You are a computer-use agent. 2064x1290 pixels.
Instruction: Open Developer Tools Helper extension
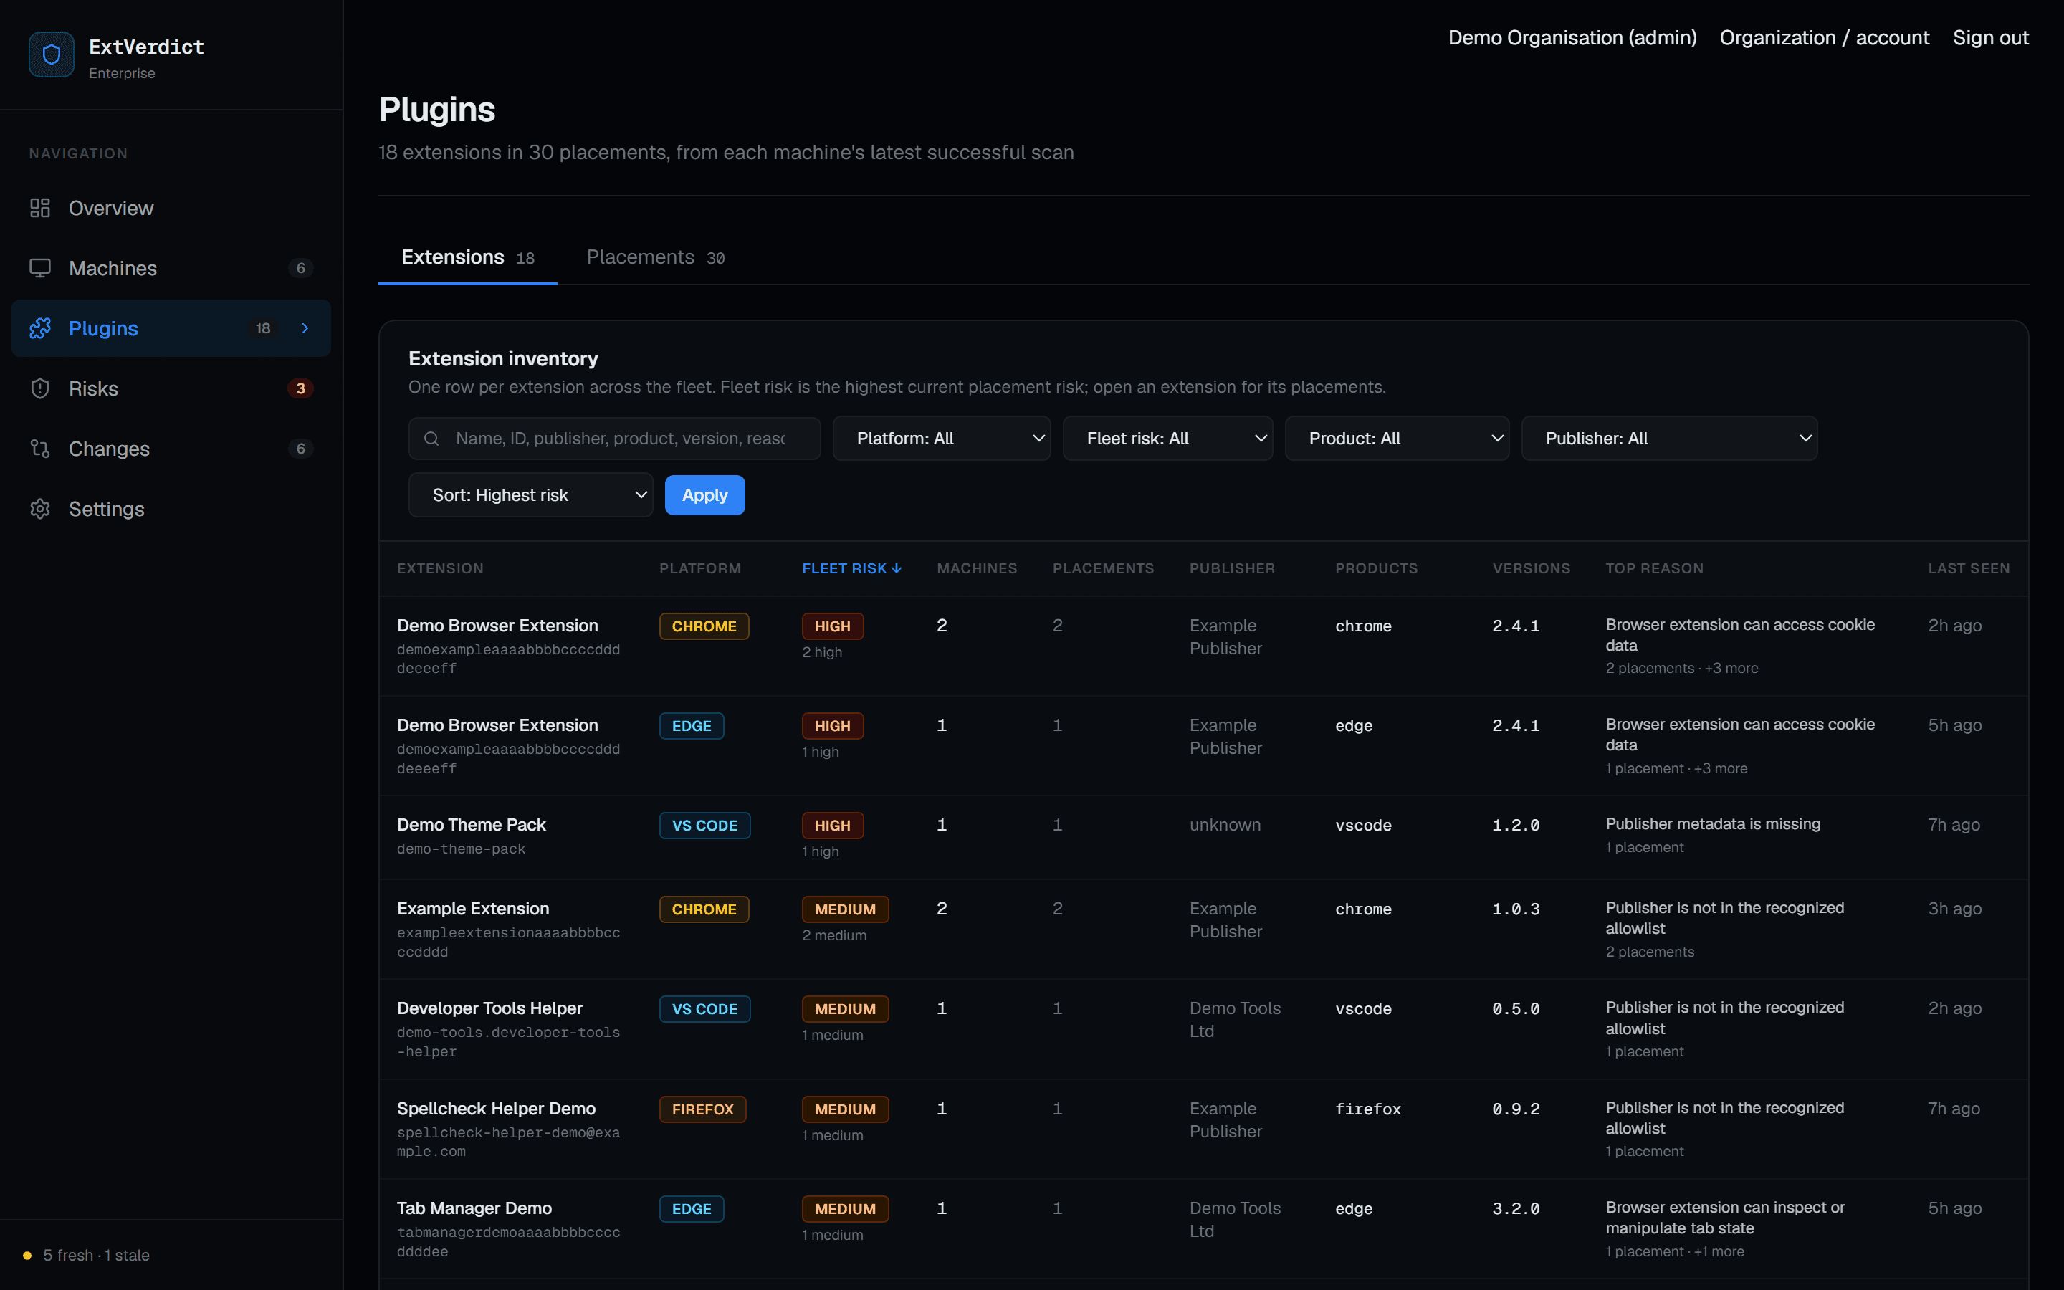489,1008
